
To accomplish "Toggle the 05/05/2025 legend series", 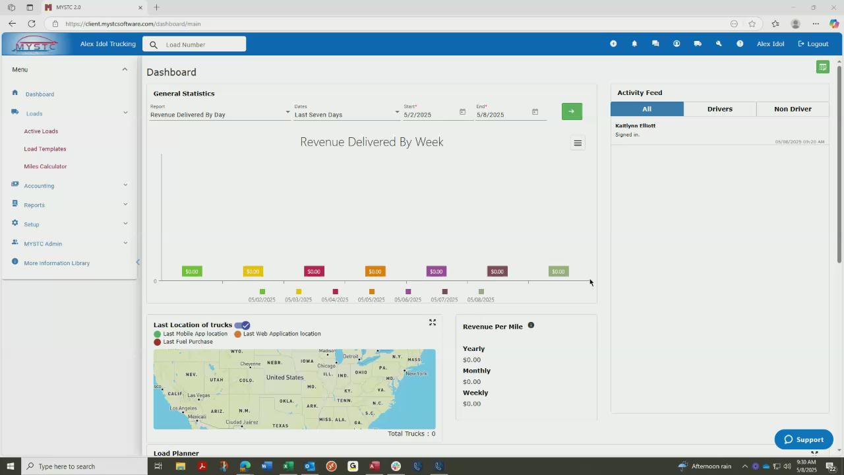I will point(371,296).
